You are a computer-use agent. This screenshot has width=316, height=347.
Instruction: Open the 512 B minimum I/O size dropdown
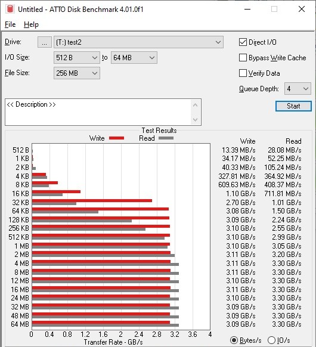[x=77, y=58]
